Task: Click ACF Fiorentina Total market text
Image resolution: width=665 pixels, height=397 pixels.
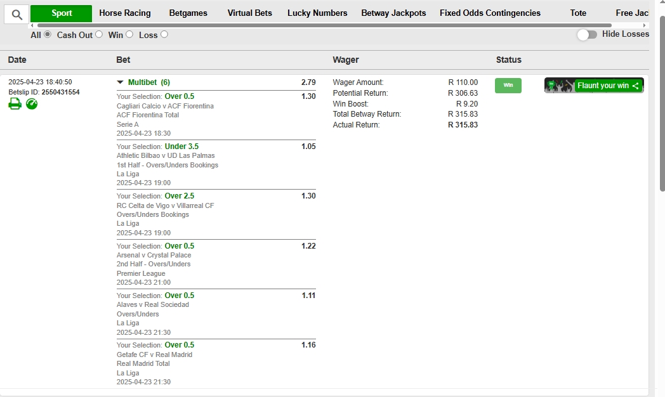Action: coord(148,115)
